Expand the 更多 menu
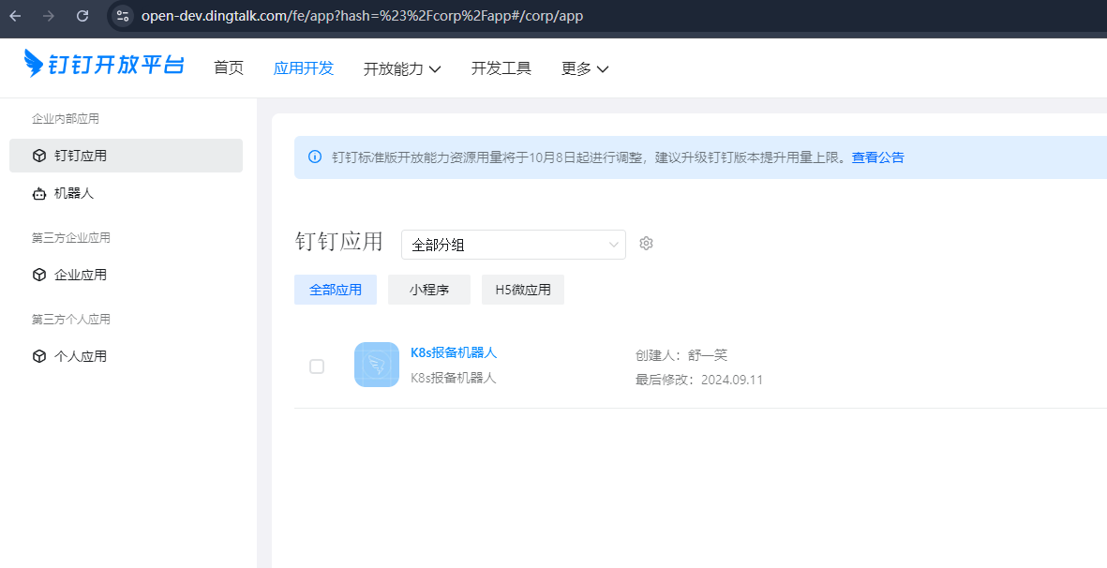Viewport: 1107px width, 568px height. click(585, 68)
